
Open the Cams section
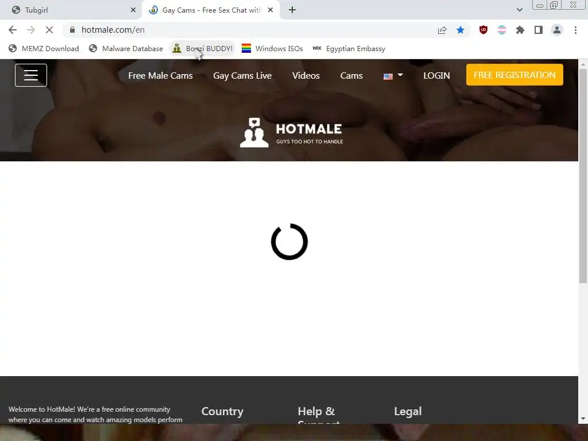tap(351, 76)
